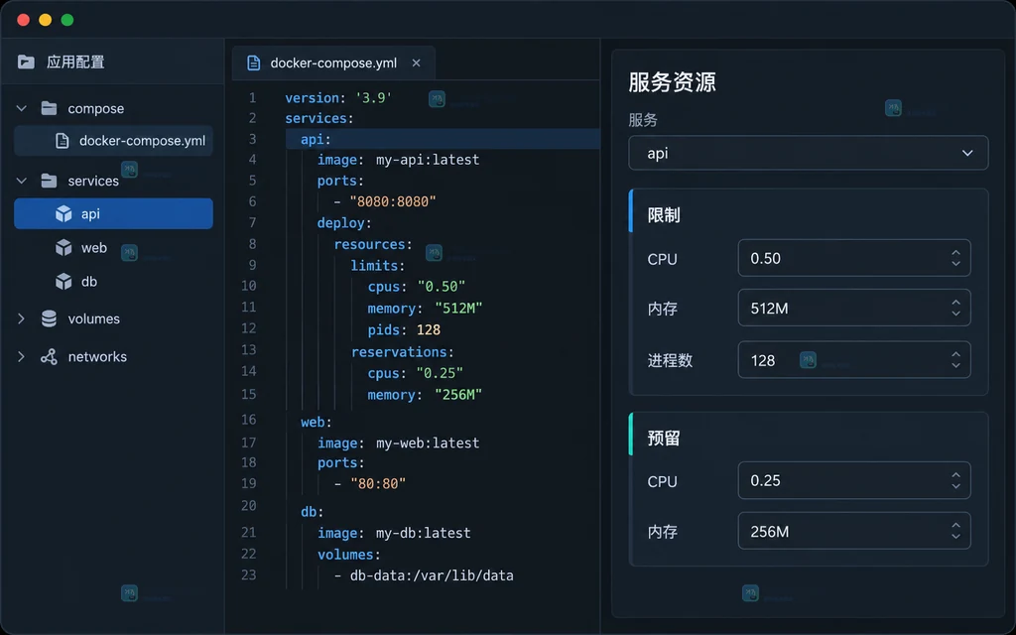The image size is (1016, 635).
Task: Click the file icon in the docker-compose.yml tab
Action: pos(254,63)
